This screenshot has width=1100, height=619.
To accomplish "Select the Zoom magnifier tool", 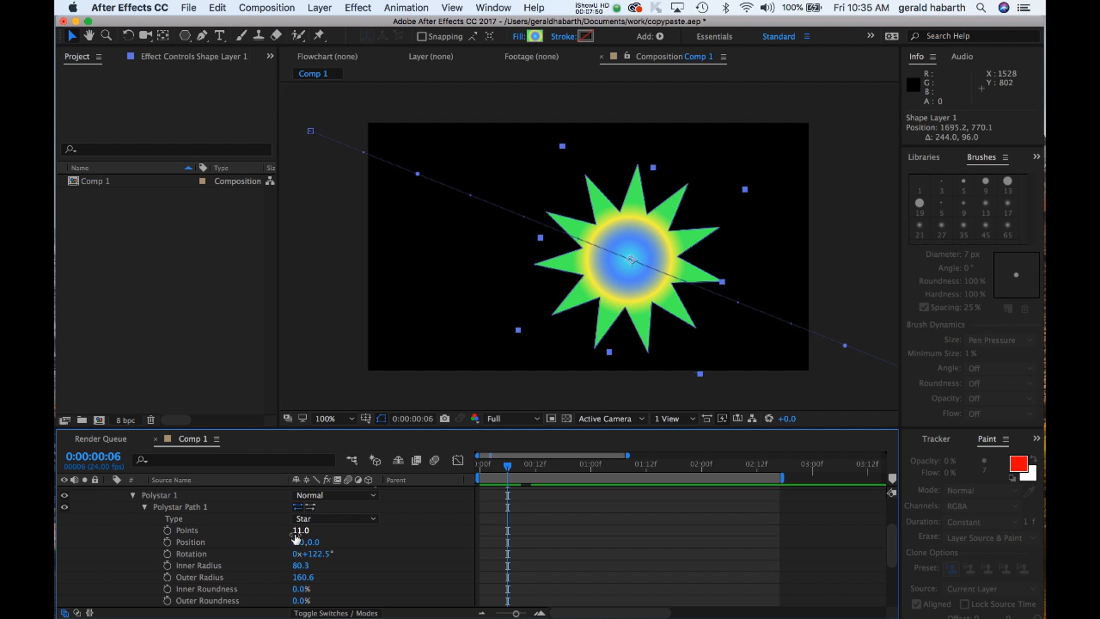I will point(106,36).
